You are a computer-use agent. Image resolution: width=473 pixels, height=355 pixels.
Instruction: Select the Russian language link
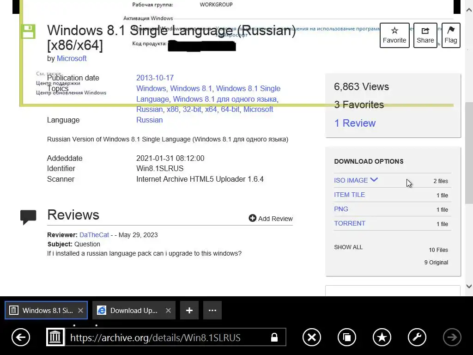149,120
